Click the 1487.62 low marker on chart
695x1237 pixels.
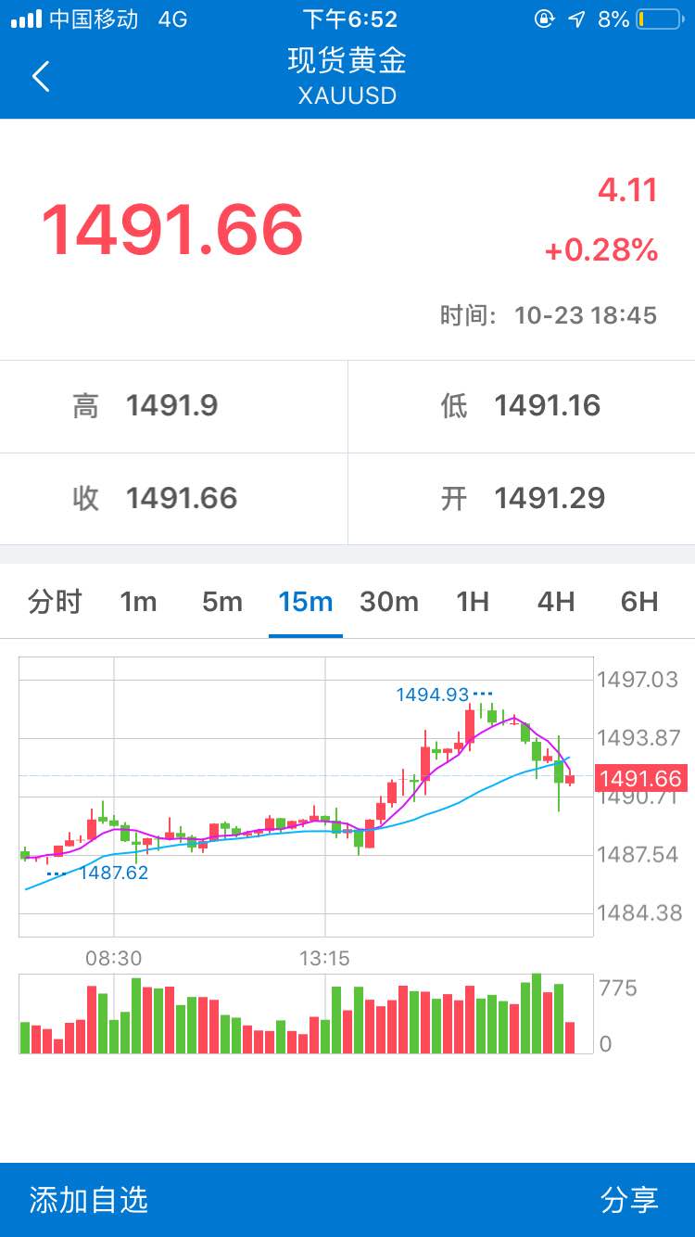(114, 873)
